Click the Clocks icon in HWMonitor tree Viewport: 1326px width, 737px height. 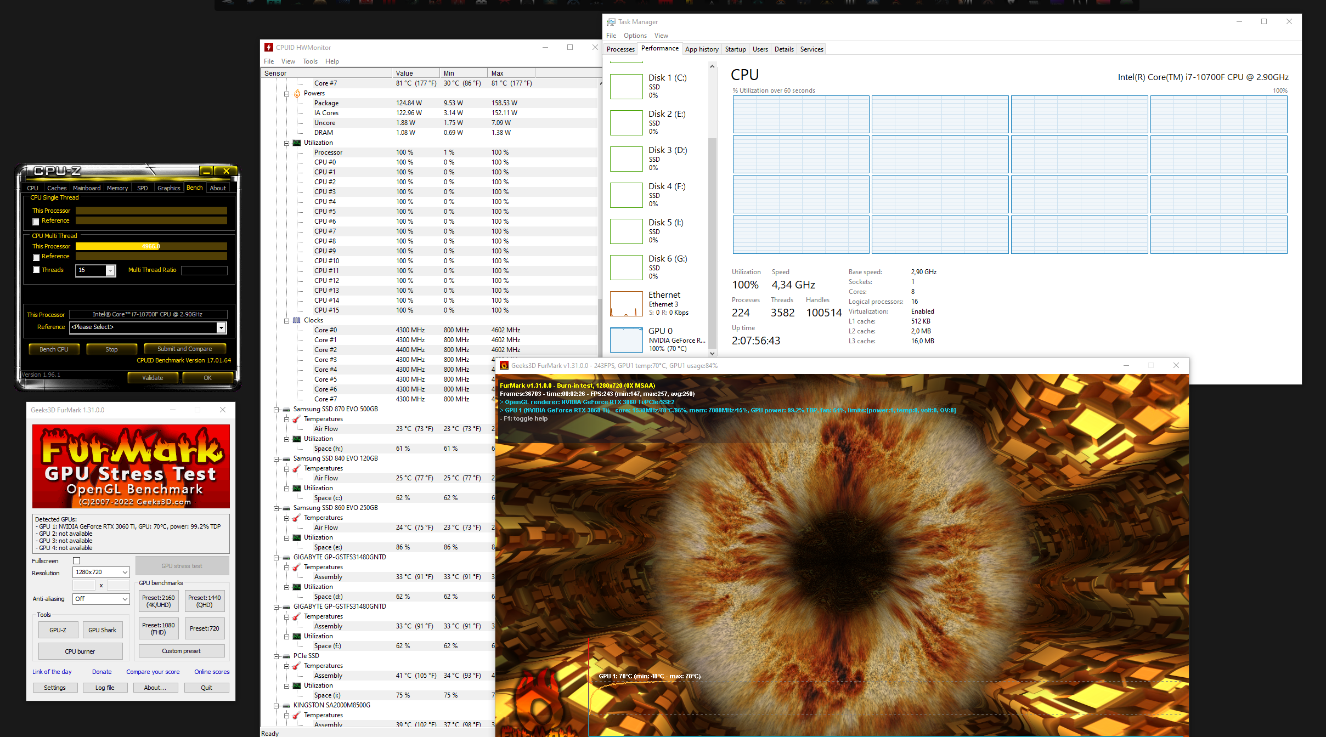297,320
